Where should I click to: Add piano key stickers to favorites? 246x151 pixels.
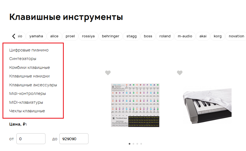108,73
